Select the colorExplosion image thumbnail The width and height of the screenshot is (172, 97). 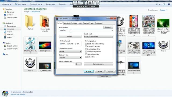(x=45, y=45)
